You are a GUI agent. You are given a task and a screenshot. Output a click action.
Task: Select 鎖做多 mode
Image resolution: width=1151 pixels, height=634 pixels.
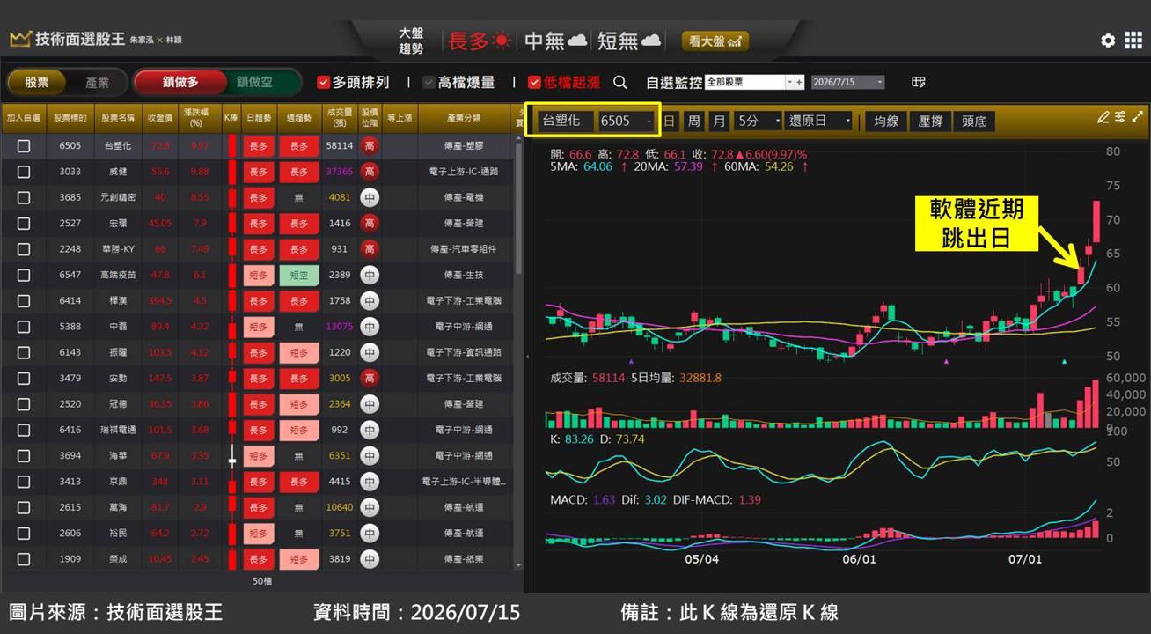click(180, 82)
